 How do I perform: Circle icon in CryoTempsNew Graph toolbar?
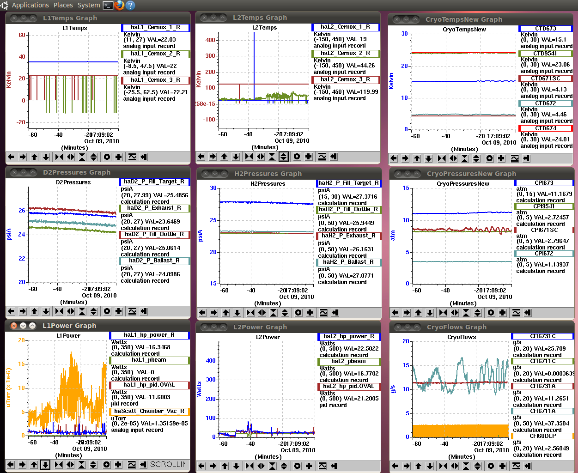point(489,158)
